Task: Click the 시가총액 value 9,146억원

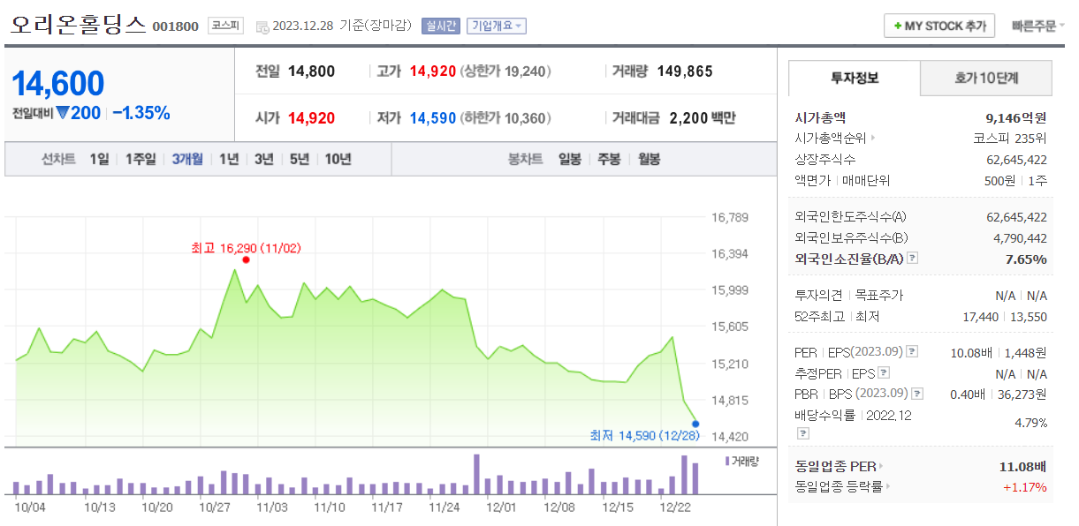Action: pos(1016,116)
